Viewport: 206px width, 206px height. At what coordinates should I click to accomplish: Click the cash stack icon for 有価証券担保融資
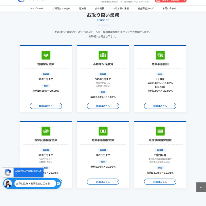[x=46, y=131]
